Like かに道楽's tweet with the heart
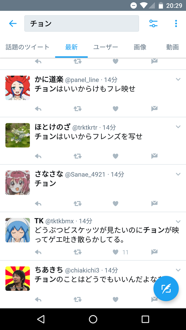 [115, 109]
